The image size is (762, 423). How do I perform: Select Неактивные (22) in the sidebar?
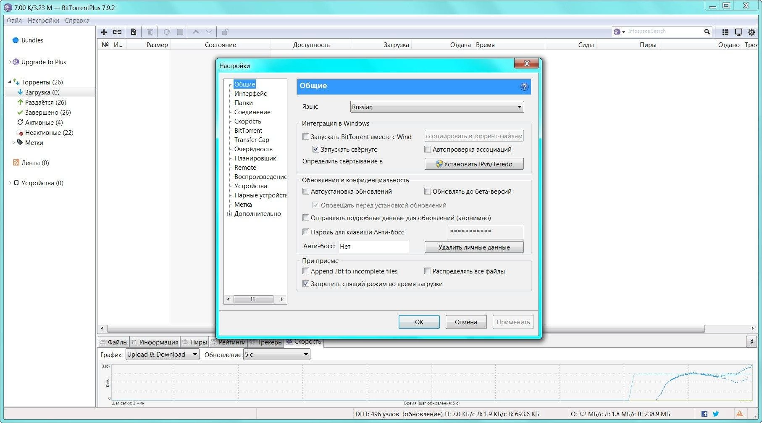coord(49,133)
